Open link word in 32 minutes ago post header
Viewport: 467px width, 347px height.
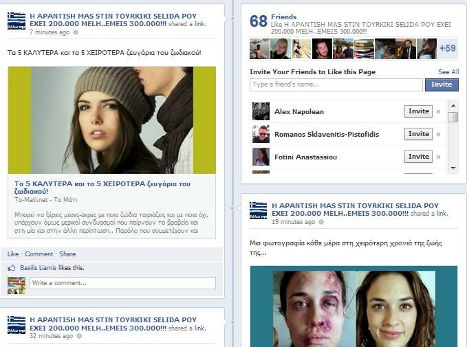[x=200, y=328]
